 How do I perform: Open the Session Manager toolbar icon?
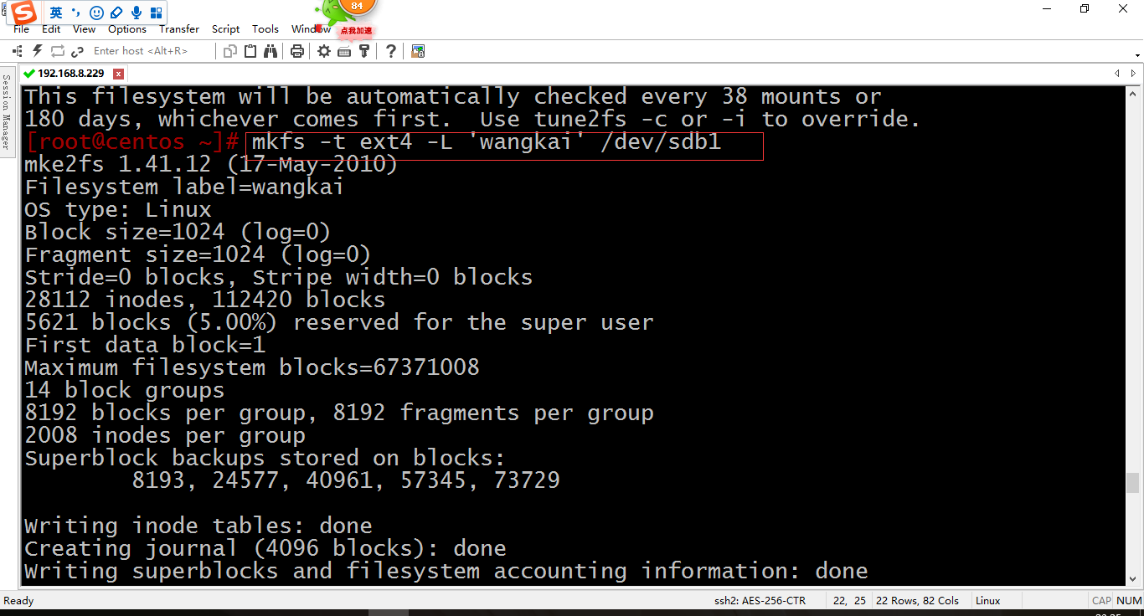[x=18, y=51]
